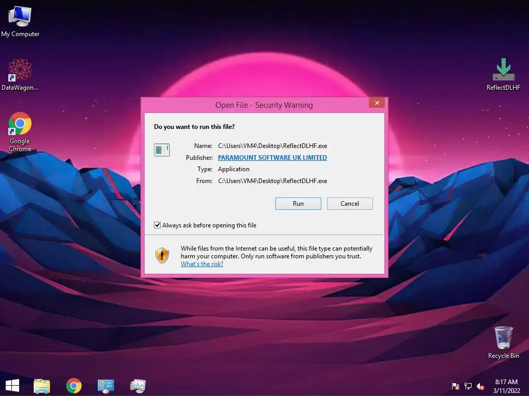Open the My Computer desktop icon
This screenshot has height=396, width=529.
pyautogui.click(x=20, y=21)
